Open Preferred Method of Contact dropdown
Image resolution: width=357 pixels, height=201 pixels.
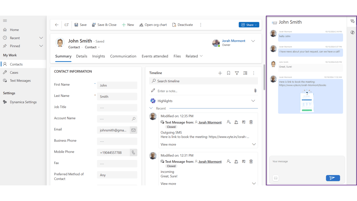click(117, 175)
